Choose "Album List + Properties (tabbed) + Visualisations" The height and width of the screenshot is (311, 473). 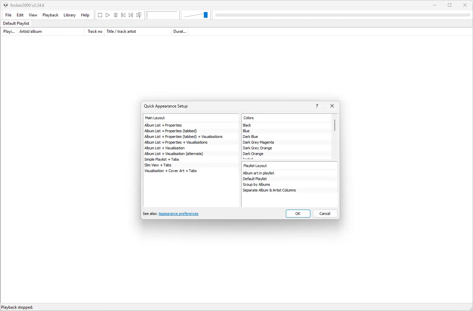tap(191, 137)
